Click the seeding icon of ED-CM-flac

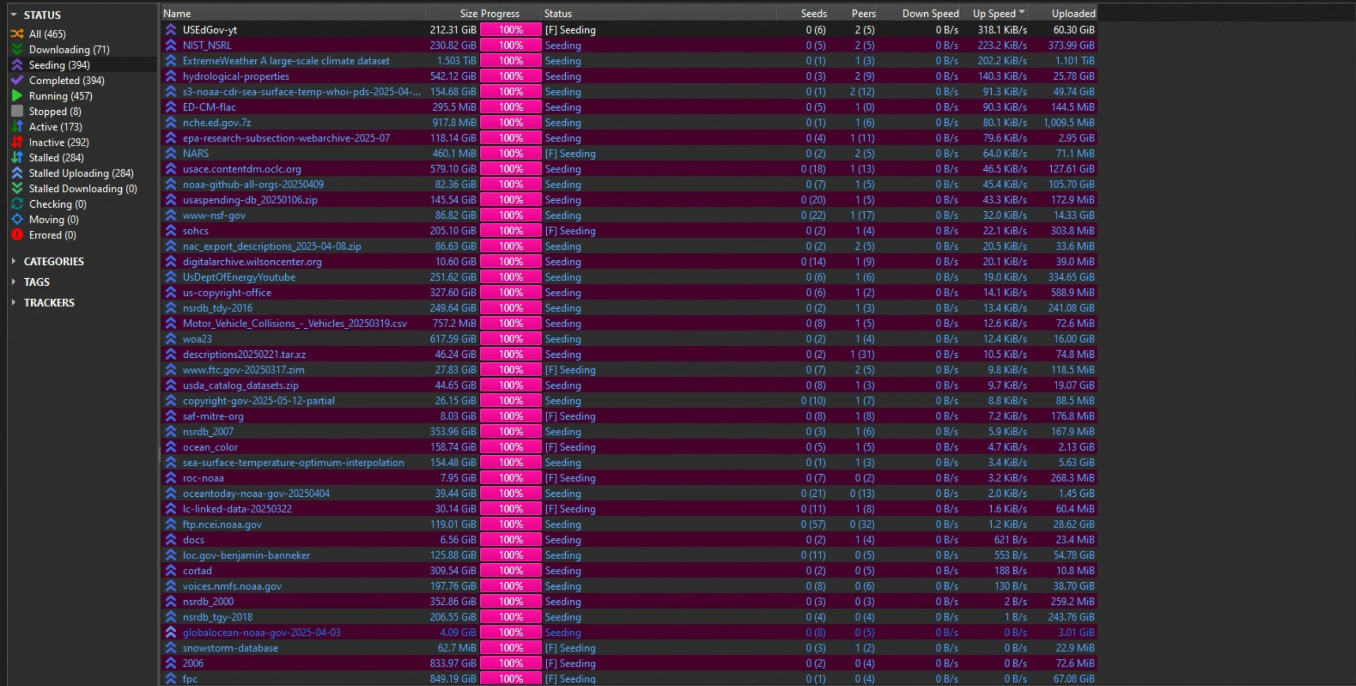point(171,107)
